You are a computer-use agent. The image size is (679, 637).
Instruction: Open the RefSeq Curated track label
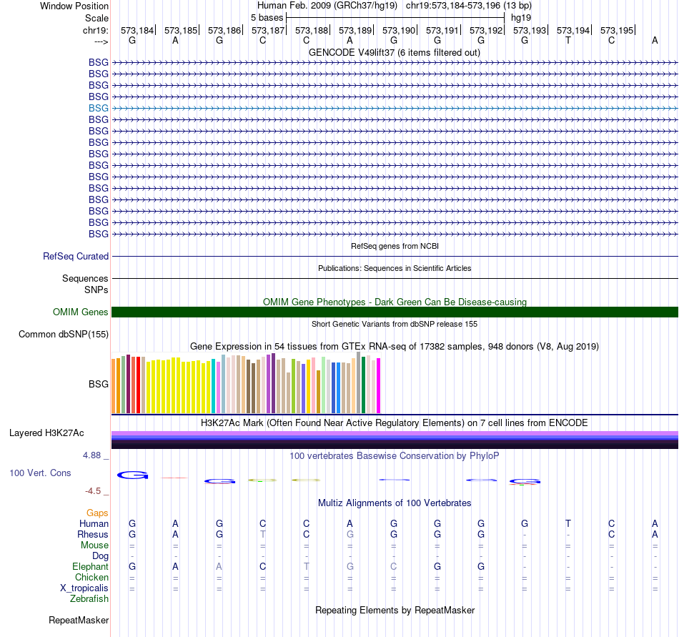[x=75, y=257]
